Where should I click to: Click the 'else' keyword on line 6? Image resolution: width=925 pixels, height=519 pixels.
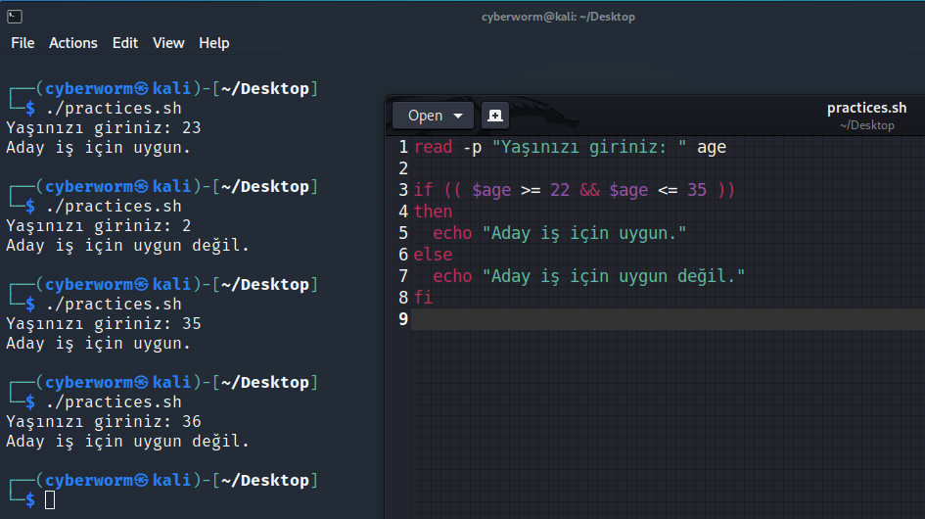click(x=433, y=255)
